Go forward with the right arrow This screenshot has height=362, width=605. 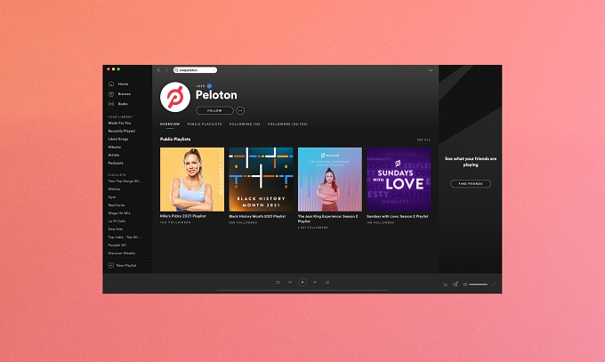(x=166, y=70)
